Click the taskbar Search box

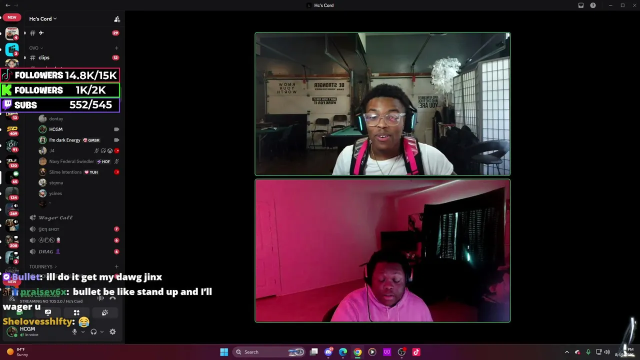pos(269,352)
